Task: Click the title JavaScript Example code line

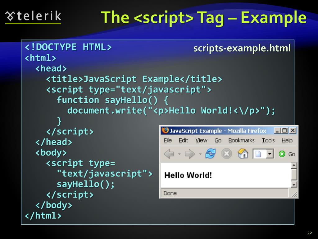Action: coord(134,79)
